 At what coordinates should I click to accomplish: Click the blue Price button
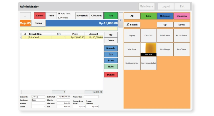coord(111,61)
